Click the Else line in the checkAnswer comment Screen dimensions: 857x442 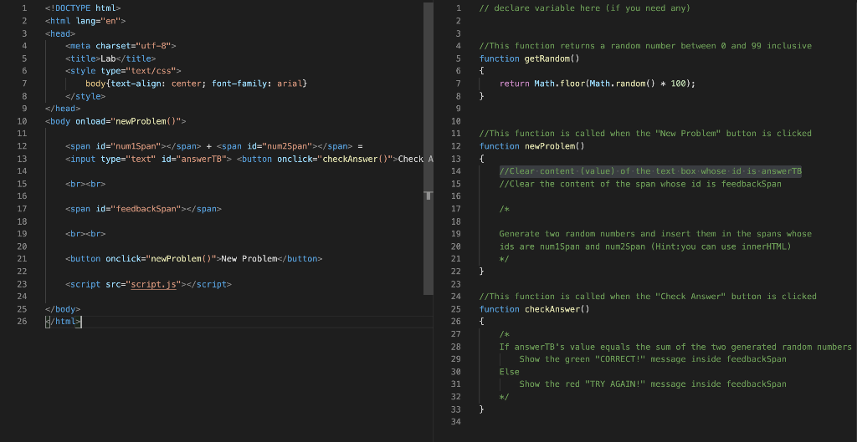[x=509, y=372]
